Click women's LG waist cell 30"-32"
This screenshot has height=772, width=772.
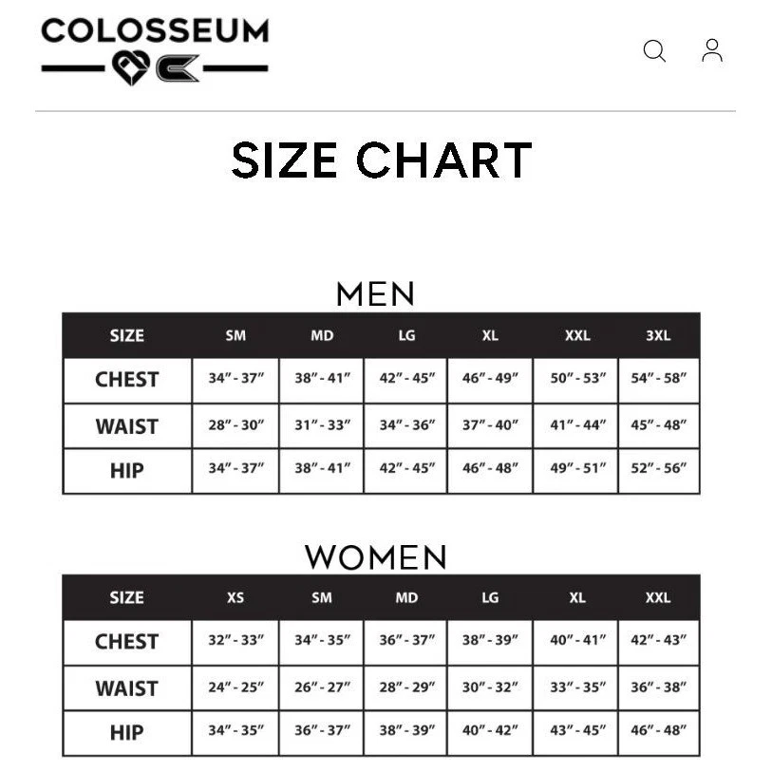point(490,687)
